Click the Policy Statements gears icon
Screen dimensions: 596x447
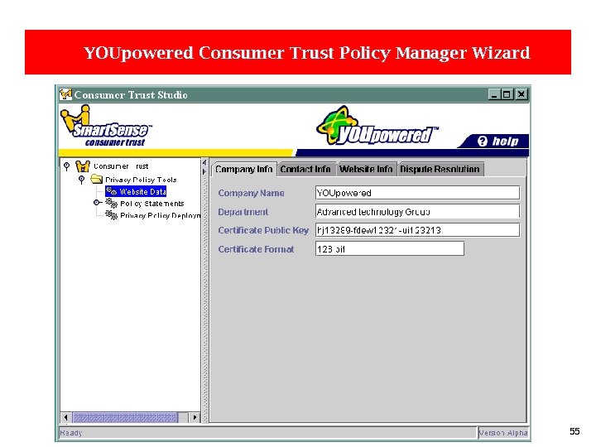pyautogui.click(x=112, y=204)
